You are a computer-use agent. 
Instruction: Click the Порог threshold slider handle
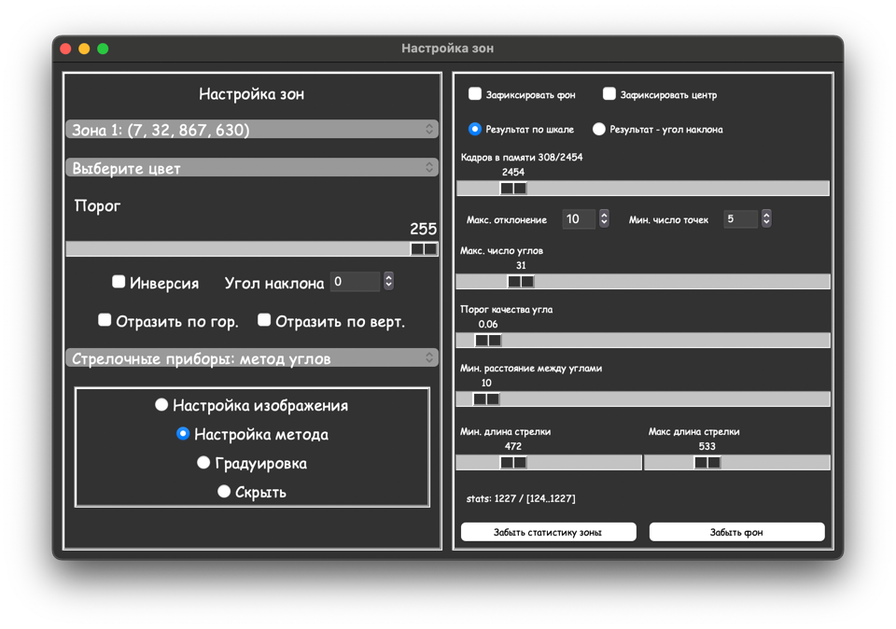point(424,249)
